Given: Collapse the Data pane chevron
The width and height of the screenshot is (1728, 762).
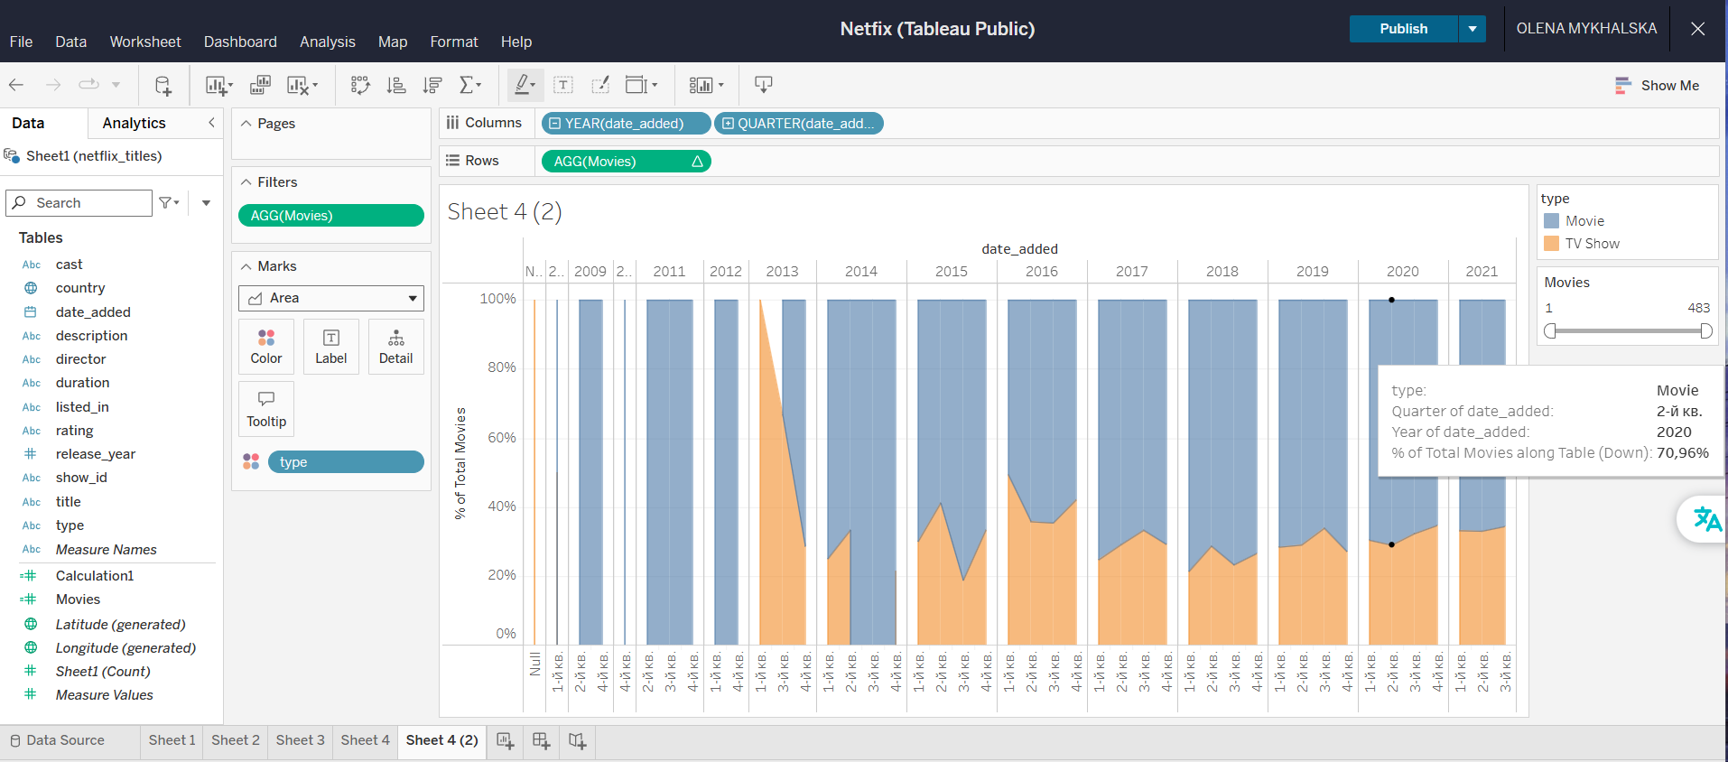Looking at the screenshot, I should click(x=212, y=123).
